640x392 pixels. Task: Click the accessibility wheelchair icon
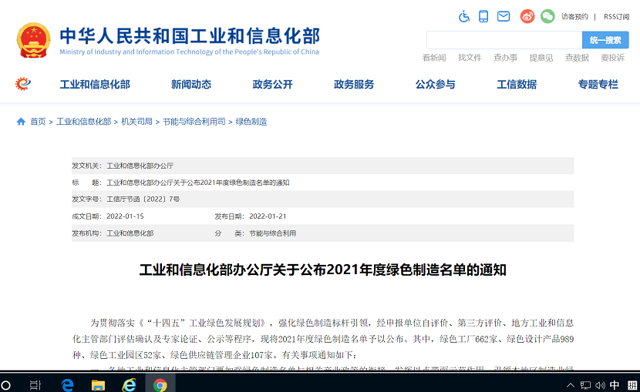point(464,16)
